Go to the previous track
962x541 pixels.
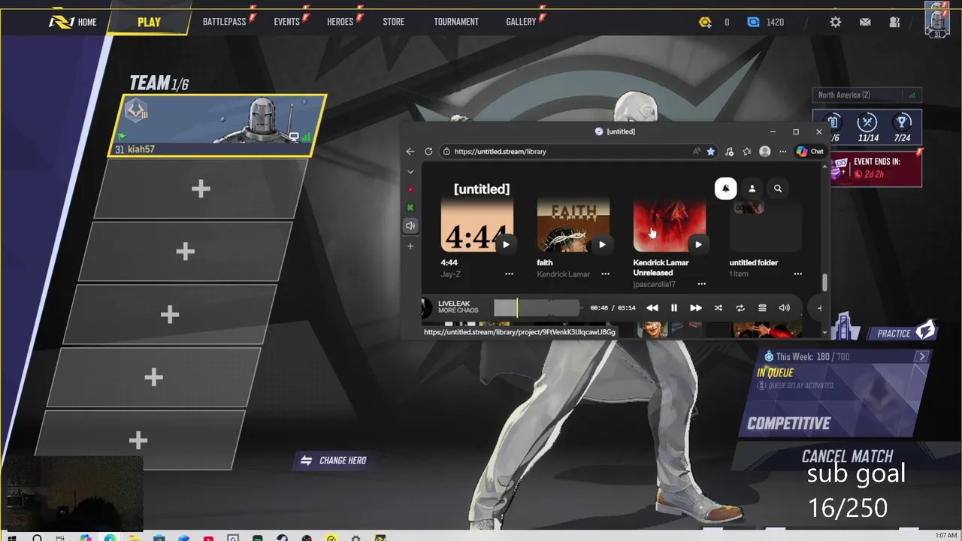(x=652, y=308)
